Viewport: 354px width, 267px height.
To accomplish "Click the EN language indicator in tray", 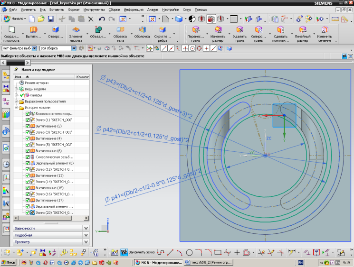I will click(x=300, y=263).
